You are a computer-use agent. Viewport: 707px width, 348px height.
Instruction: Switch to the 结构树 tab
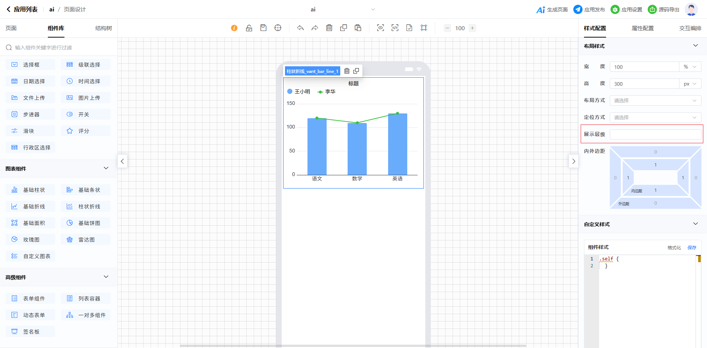103,28
